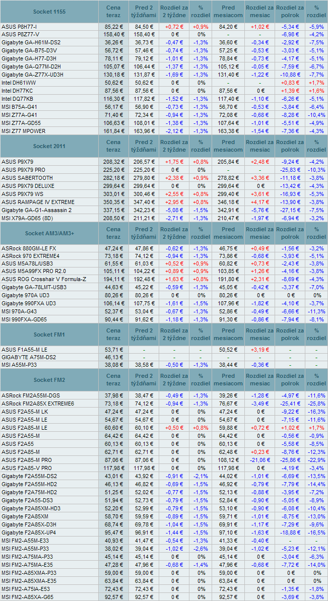Select the 282,18 € current price cell
The image size is (328, 601).
(x=114, y=178)
